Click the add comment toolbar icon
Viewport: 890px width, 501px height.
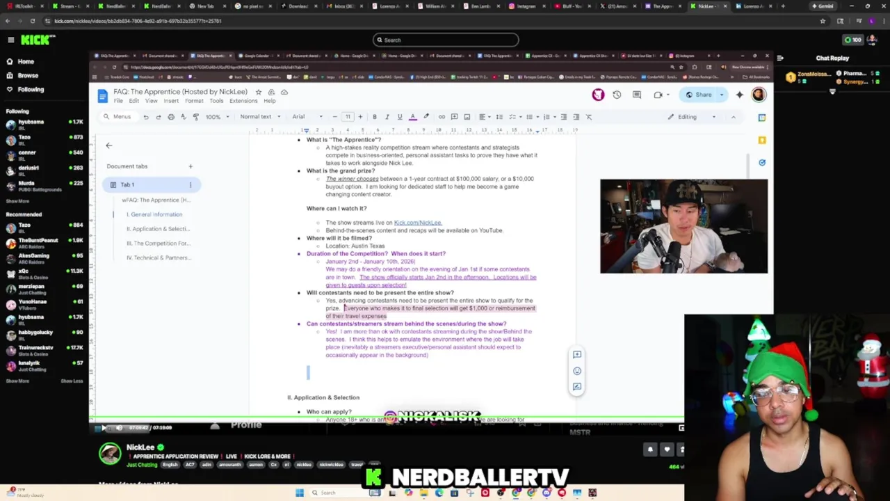454,117
